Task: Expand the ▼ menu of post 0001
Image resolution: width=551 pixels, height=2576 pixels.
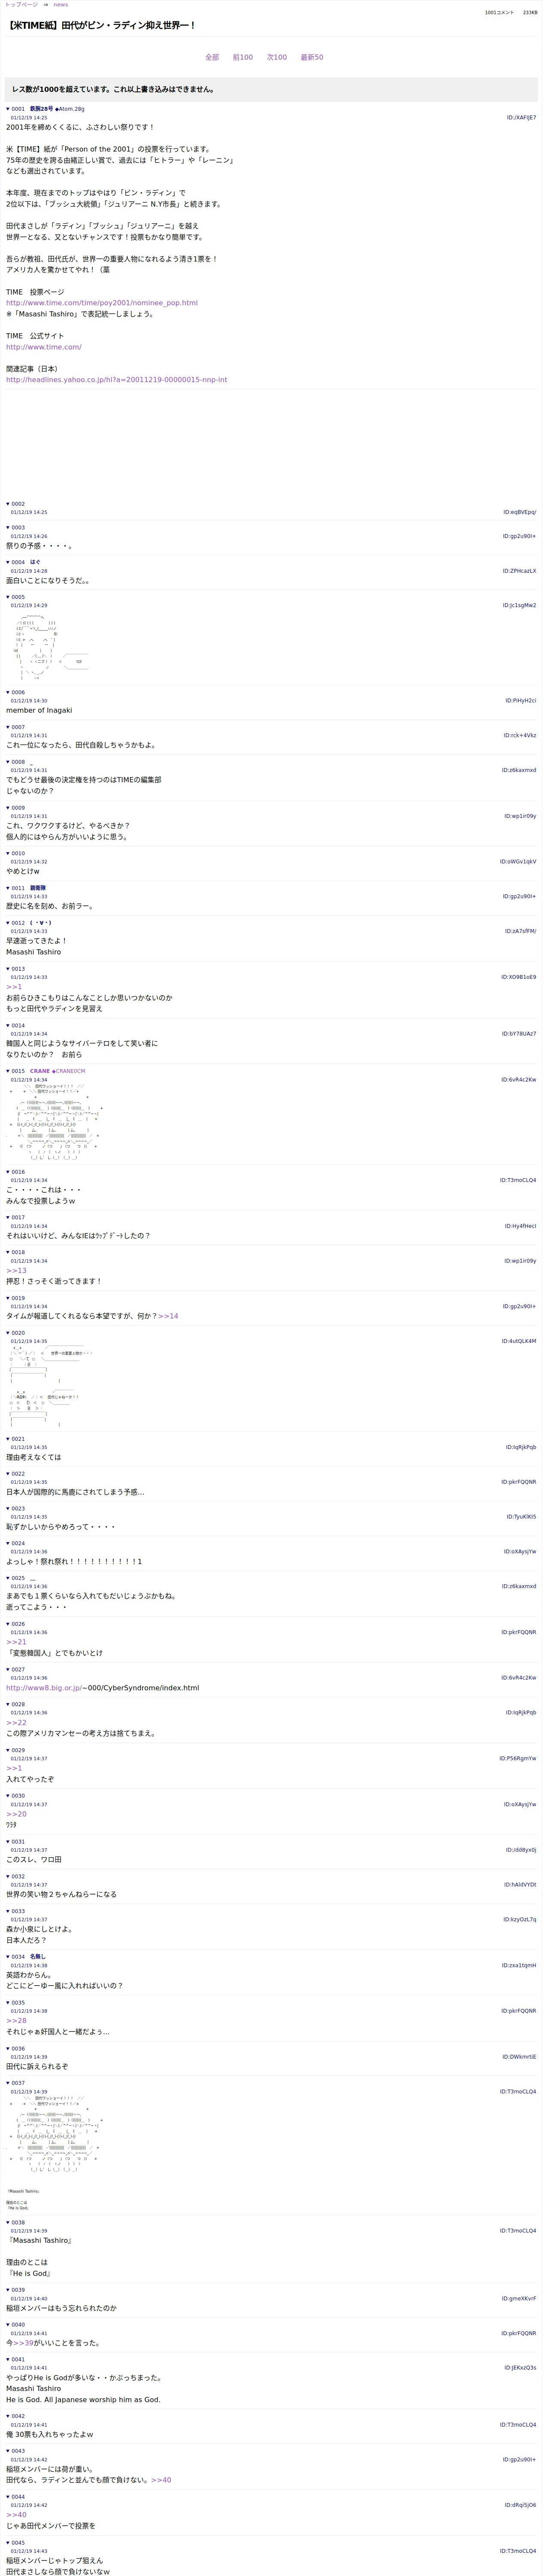Action: click(8, 109)
